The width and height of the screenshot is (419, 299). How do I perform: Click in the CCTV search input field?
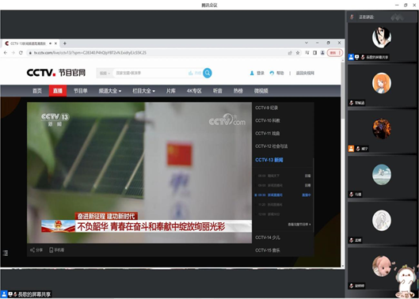(x=150, y=73)
